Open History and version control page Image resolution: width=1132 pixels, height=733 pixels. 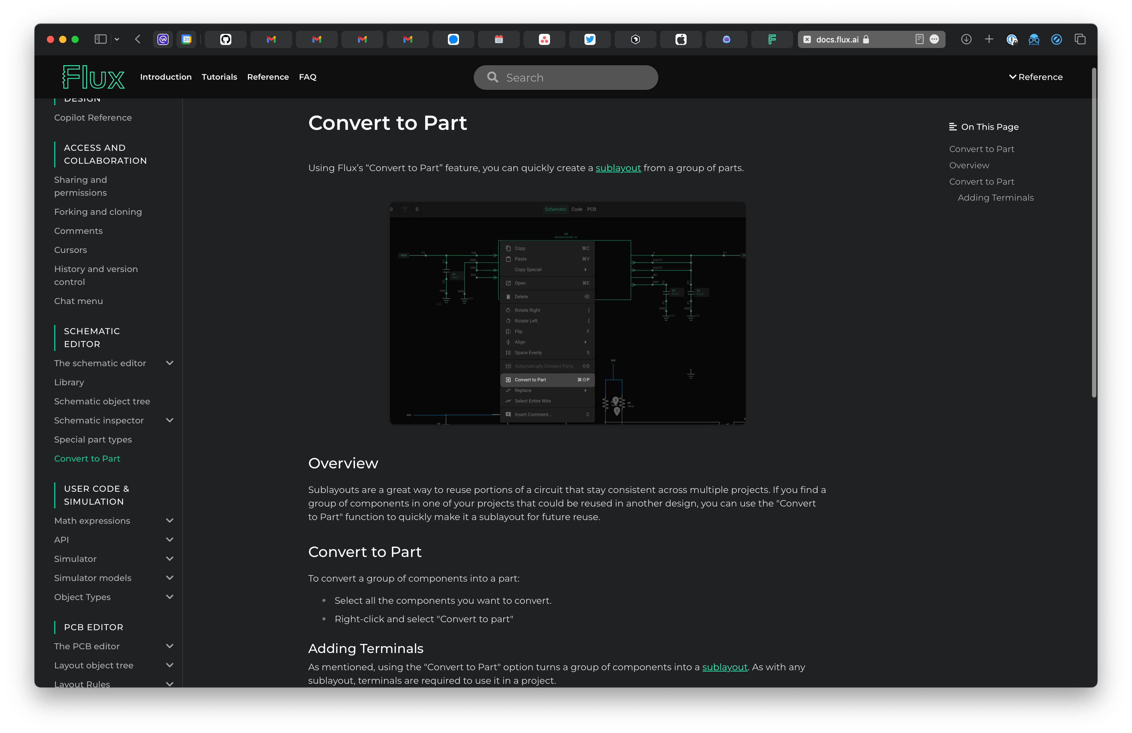[x=96, y=275]
